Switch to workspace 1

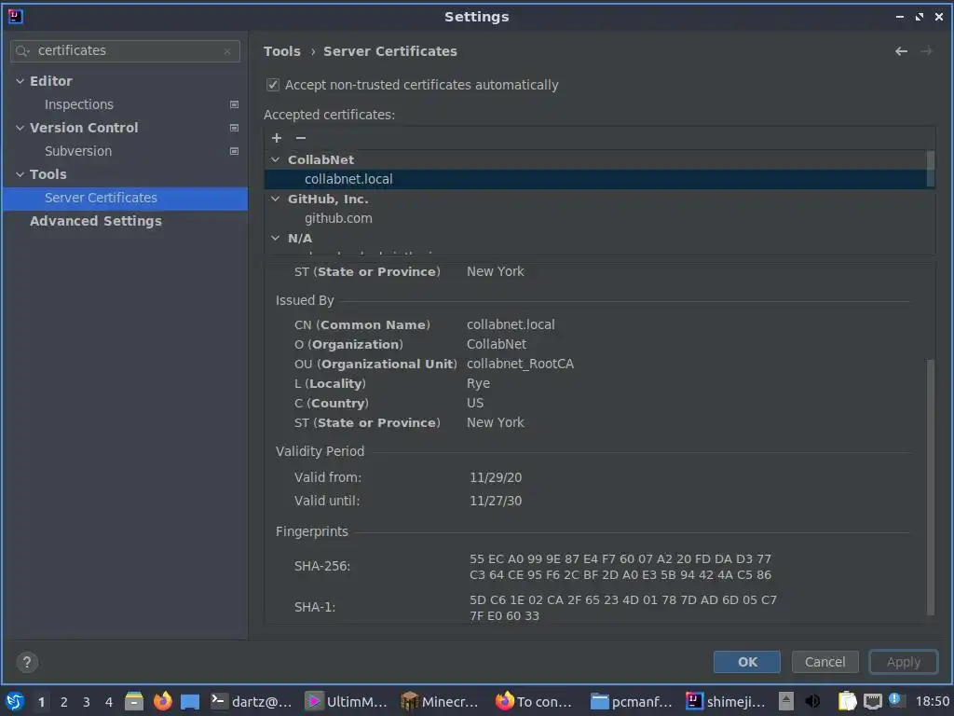click(41, 702)
